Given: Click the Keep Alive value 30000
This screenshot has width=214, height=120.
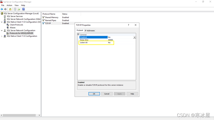Looking at the screenshot, I should [x=111, y=40].
